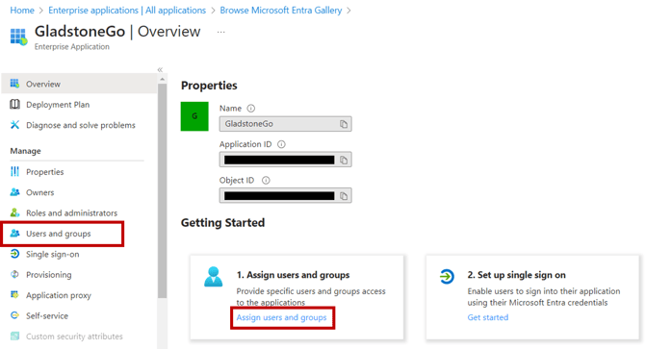
Task: Open Enterprise applications All applications breadcrumb
Action: 127,11
